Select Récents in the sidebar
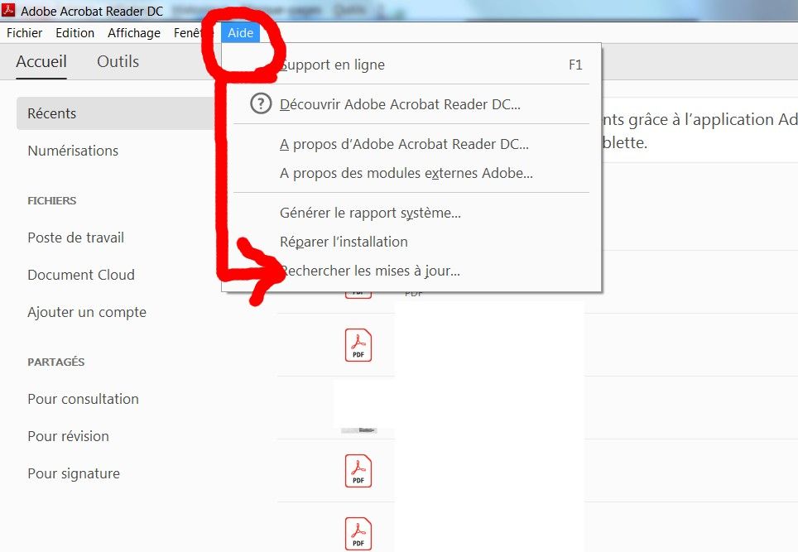Screen dimensions: 798x552 [x=117, y=113]
